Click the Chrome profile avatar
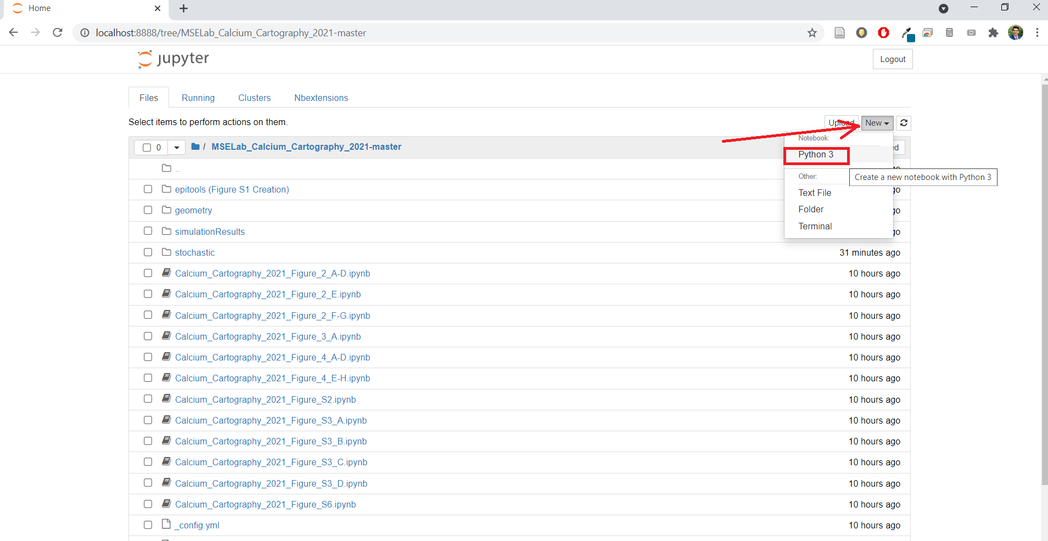1048x541 pixels. pyautogui.click(x=1015, y=33)
